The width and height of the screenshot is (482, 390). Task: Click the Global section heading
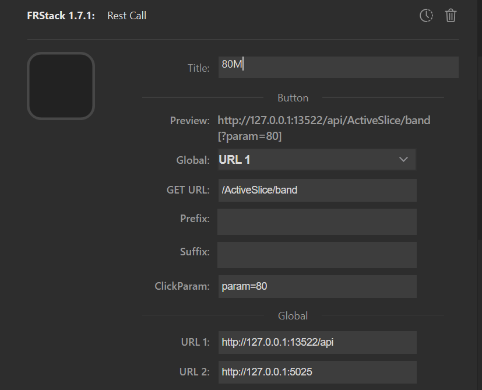click(x=293, y=316)
